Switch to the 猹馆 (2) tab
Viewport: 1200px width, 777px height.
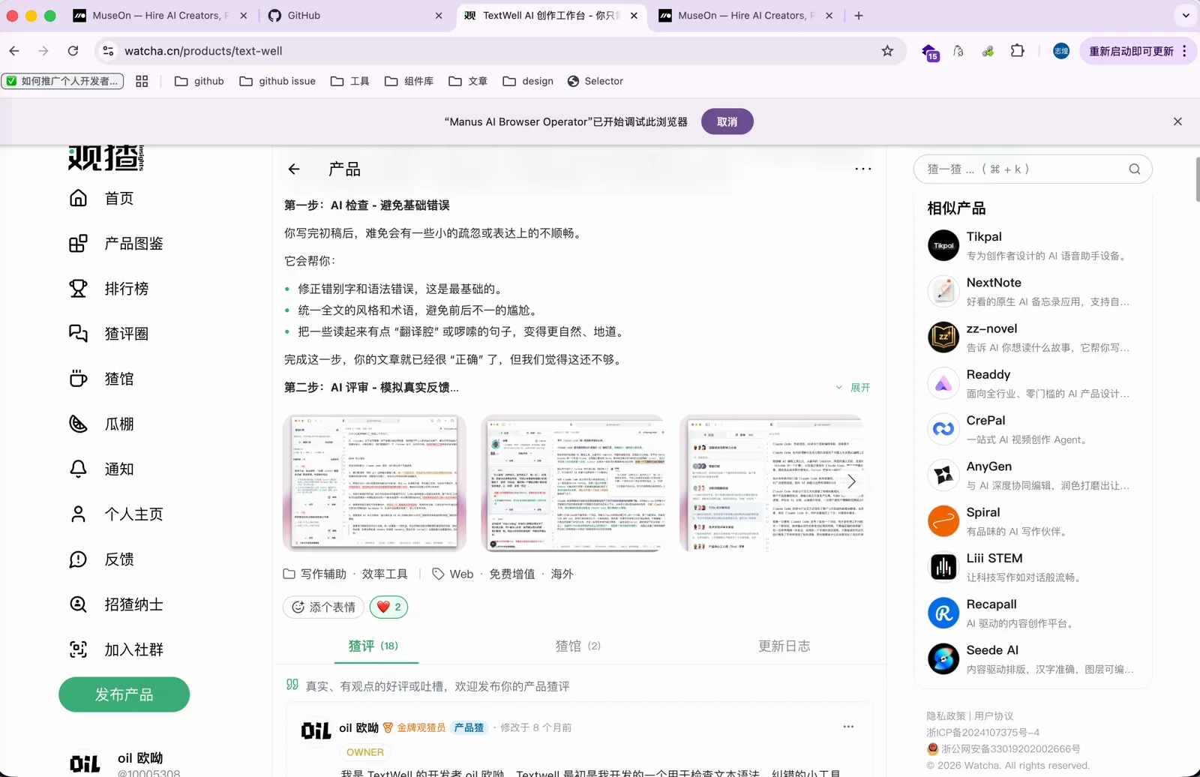click(578, 646)
